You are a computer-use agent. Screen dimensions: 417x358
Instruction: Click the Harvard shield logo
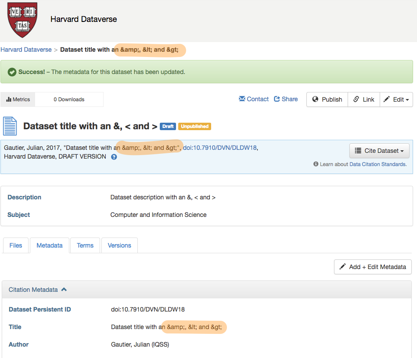click(x=22, y=20)
